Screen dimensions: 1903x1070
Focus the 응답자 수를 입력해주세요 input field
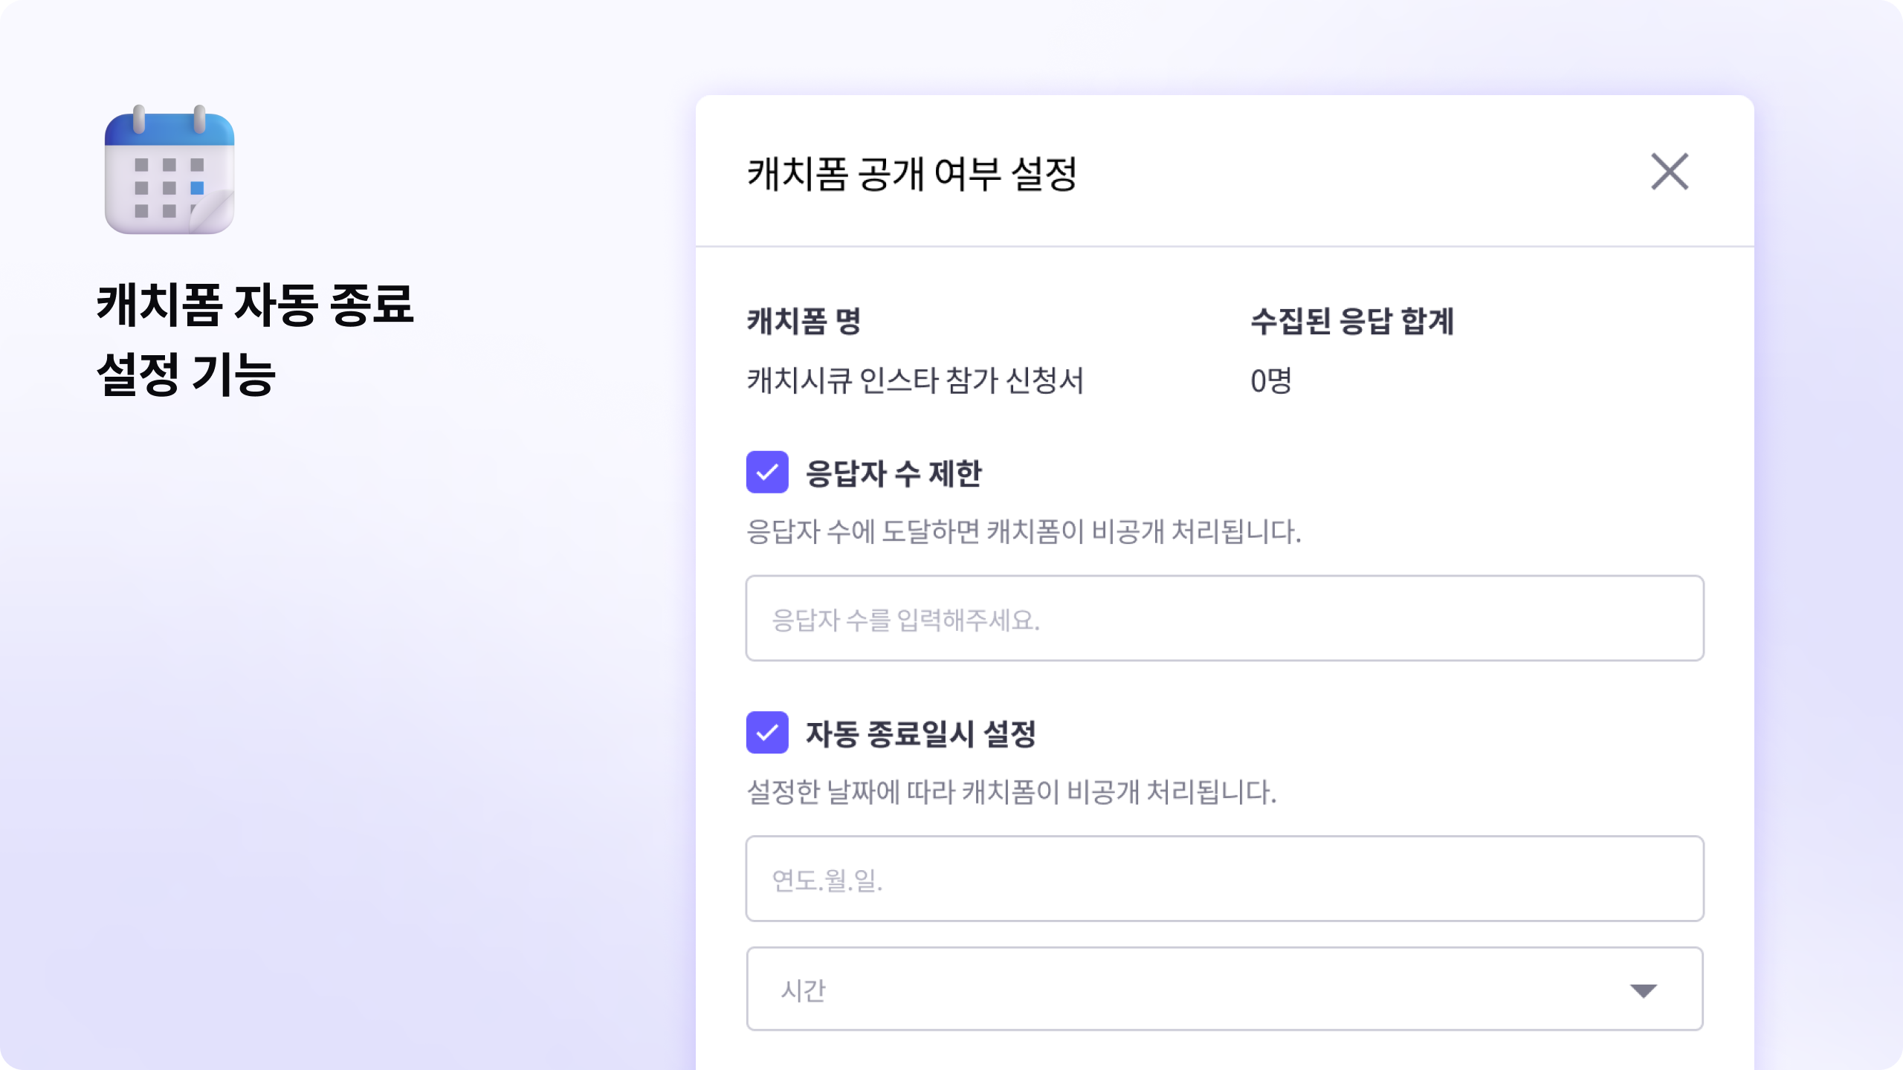tap(1224, 618)
